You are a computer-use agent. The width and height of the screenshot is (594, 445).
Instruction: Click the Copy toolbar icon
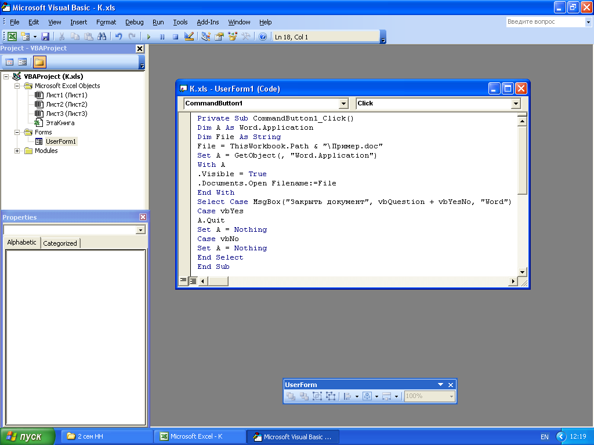[75, 37]
